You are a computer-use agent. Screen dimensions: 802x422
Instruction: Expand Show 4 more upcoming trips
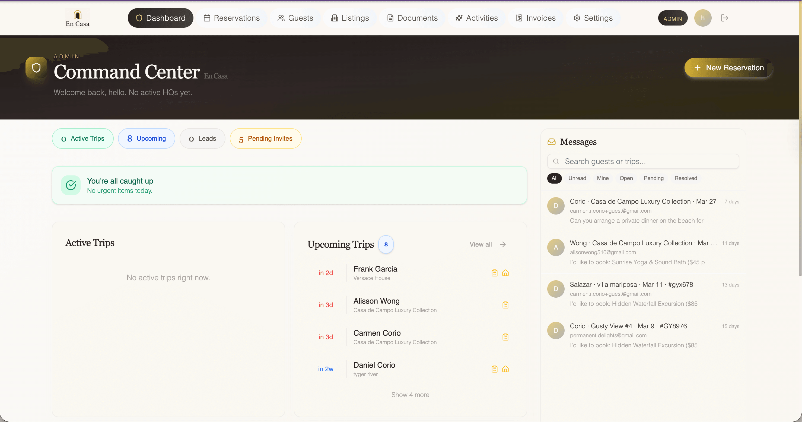coord(410,394)
